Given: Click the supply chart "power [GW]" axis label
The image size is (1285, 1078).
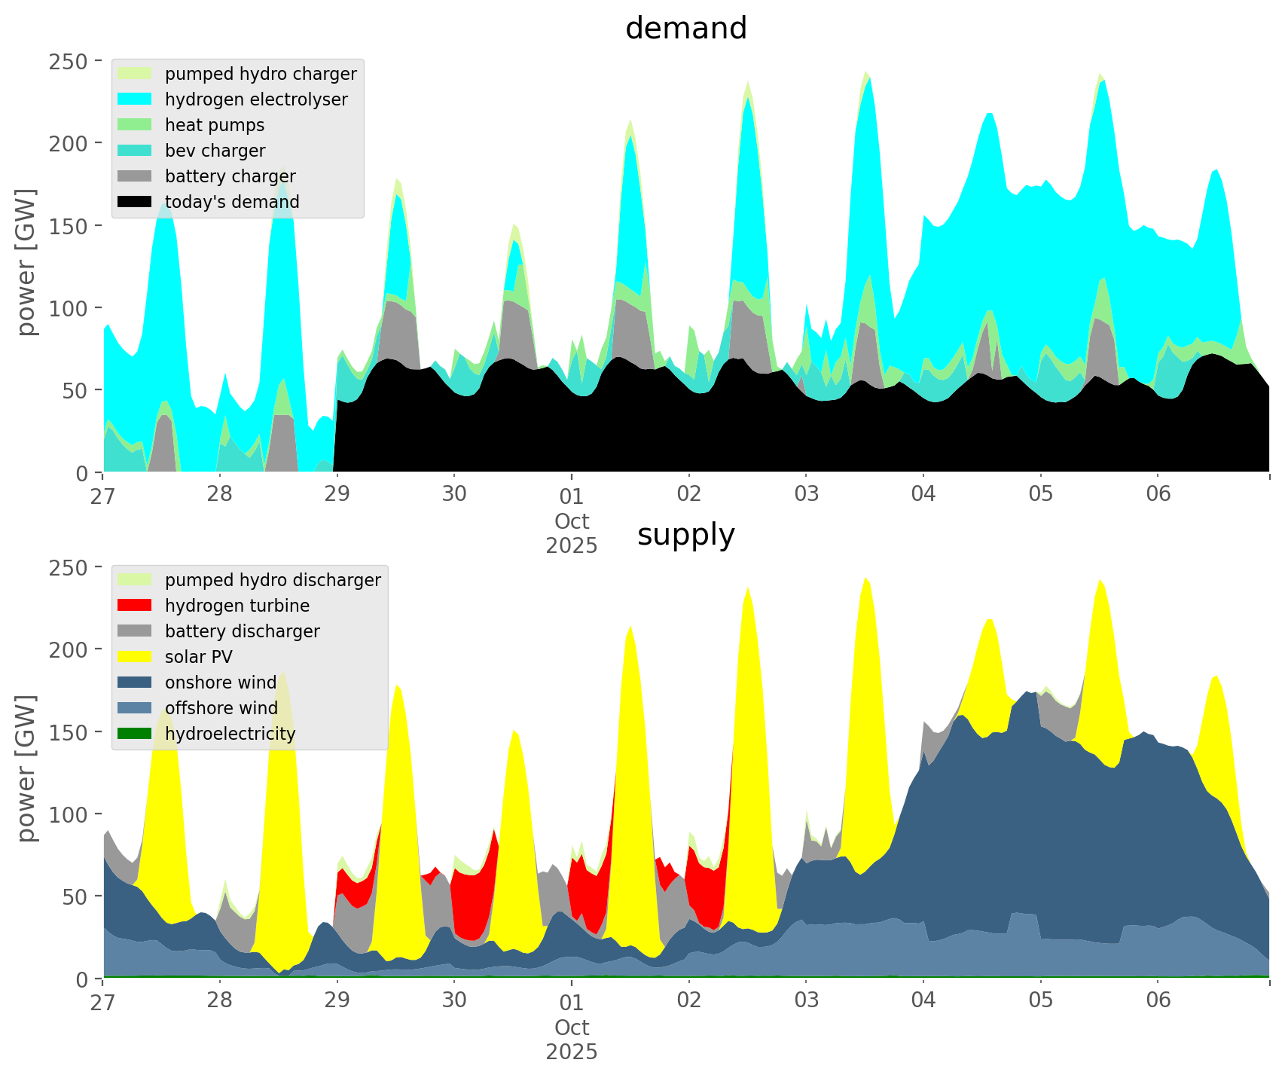Looking at the screenshot, I should point(26,768).
